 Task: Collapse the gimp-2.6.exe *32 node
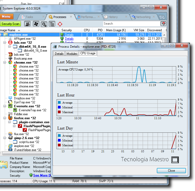pos(5,138)
